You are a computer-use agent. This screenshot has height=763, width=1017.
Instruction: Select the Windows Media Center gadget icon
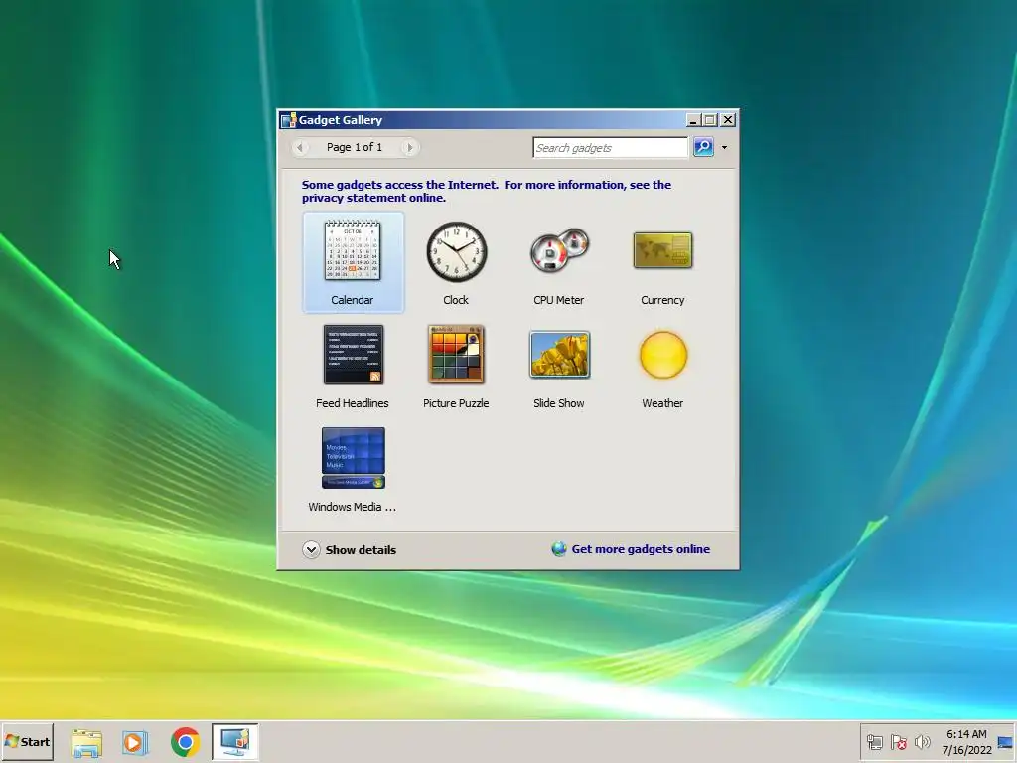pos(353,457)
